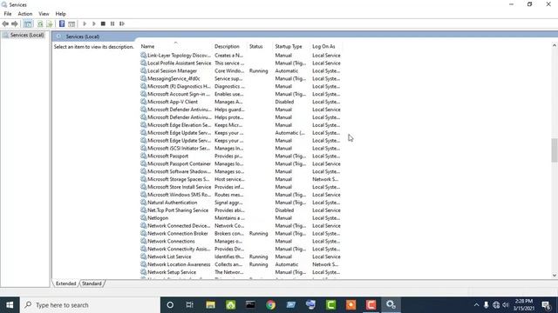Select the Microsoft iSCSI Initiator Ser... row
The image size is (558, 313).
click(241, 149)
